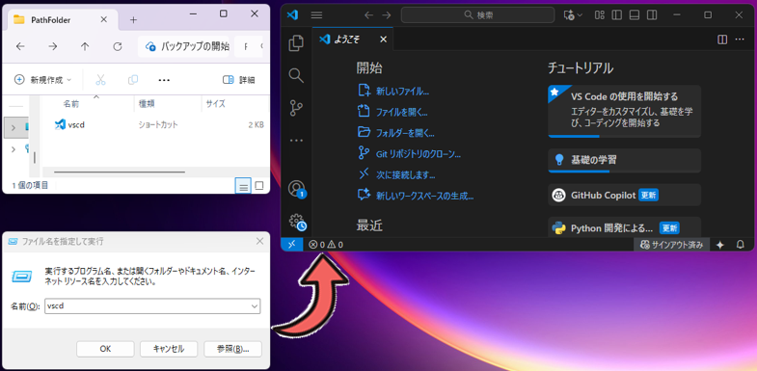The image size is (757, 371).
Task: Expand the first navigation pane tree item
Action: (14, 128)
